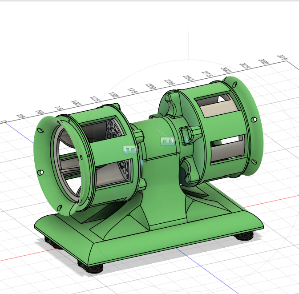Select the rubber foot under the left corner
Viewport: 299px width, 294px height.
(x=49, y=242)
